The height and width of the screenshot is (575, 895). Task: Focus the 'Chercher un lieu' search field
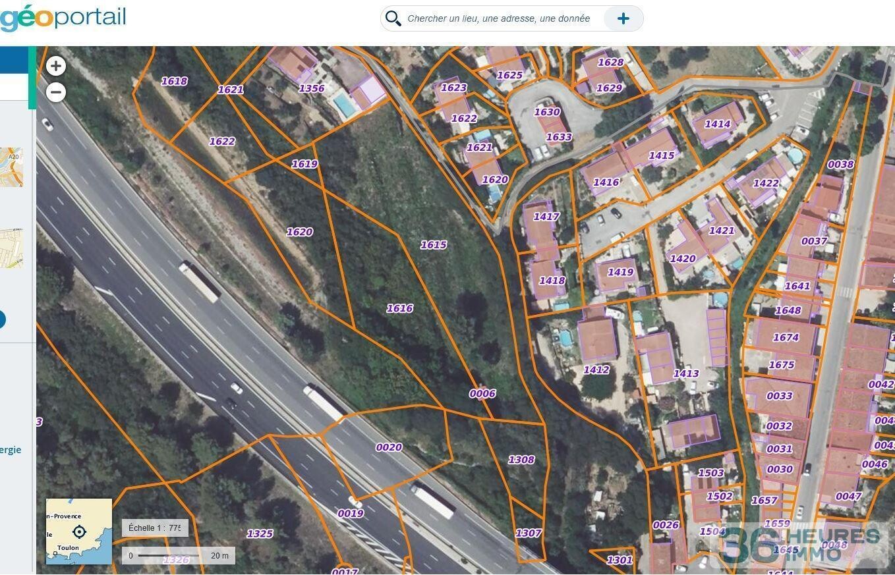point(498,18)
